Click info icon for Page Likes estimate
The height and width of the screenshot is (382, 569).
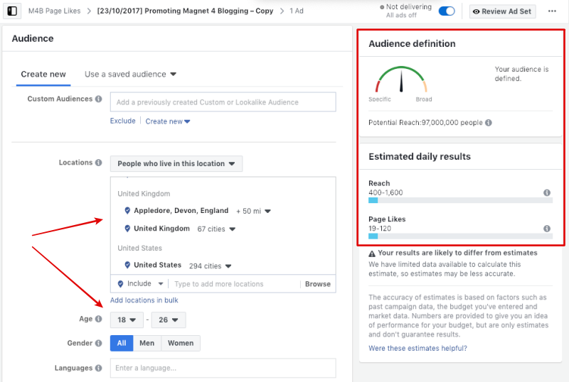546,229
